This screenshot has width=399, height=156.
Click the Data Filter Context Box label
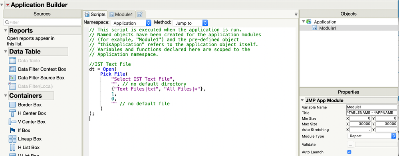pos(42,69)
